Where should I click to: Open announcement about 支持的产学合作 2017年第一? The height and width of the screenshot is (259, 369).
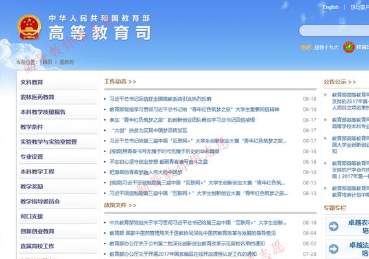point(350,170)
